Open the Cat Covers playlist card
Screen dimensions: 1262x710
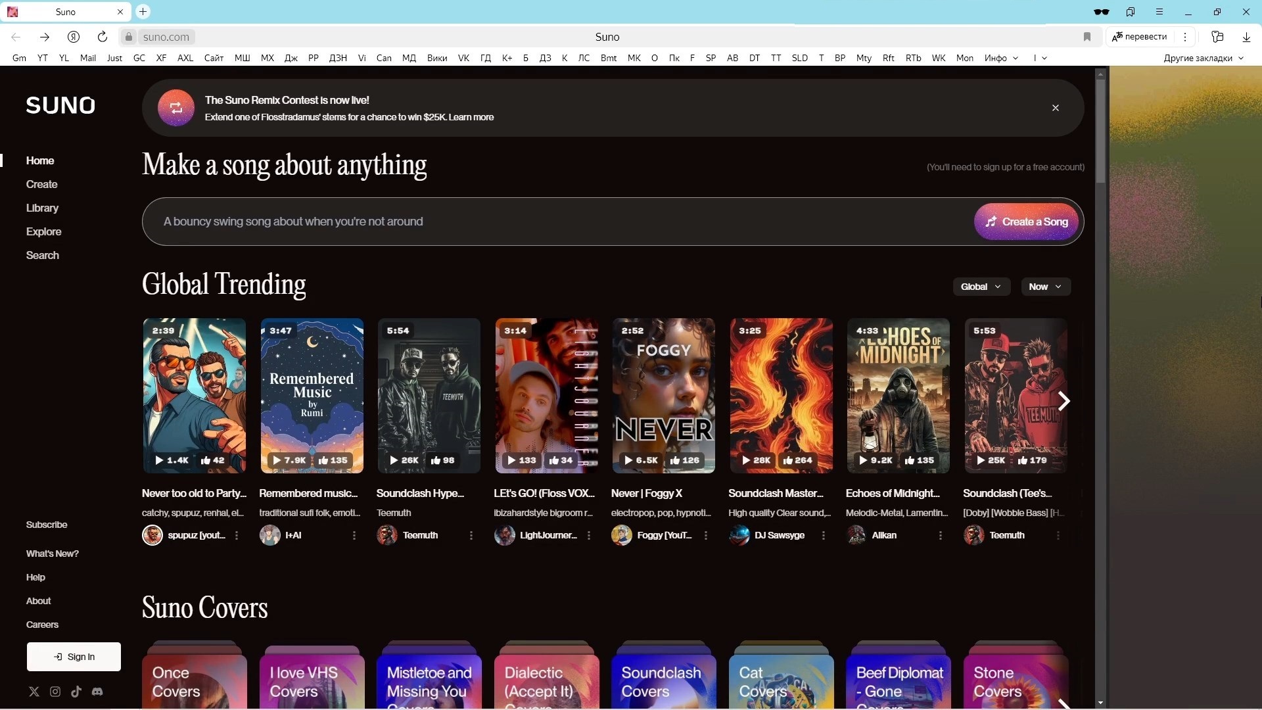coord(781,677)
